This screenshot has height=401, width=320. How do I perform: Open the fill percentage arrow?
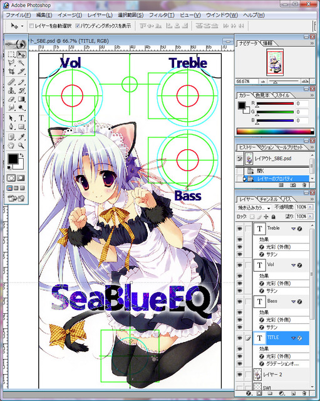[x=311, y=217]
